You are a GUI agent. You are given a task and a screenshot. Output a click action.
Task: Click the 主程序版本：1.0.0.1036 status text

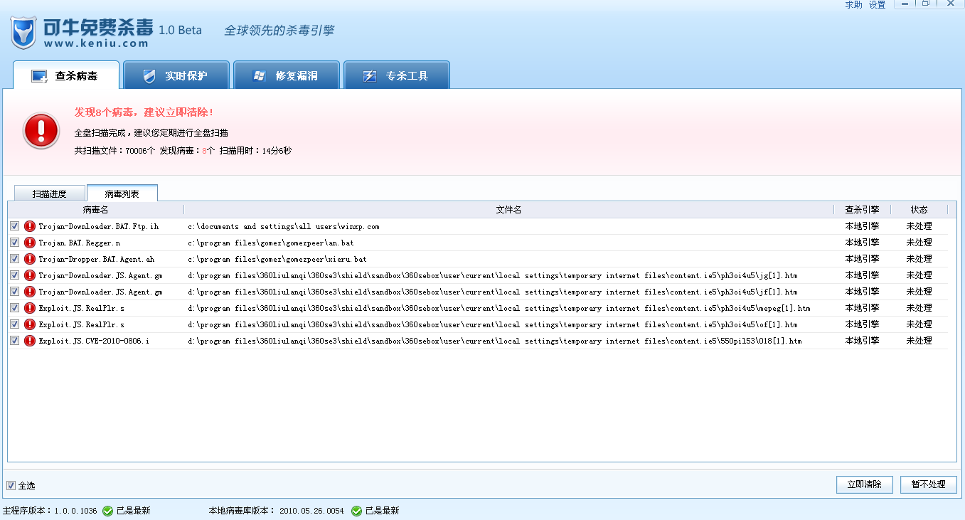point(50,511)
